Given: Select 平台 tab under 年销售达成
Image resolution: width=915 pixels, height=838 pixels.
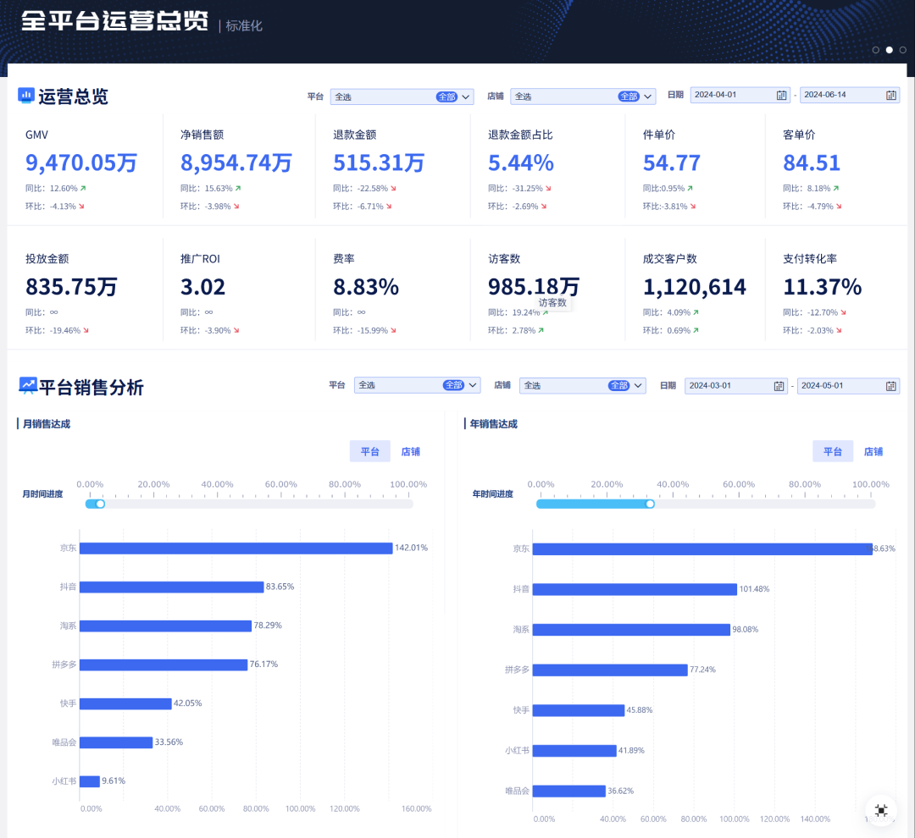Looking at the screenshot, I should pos(833,451).
